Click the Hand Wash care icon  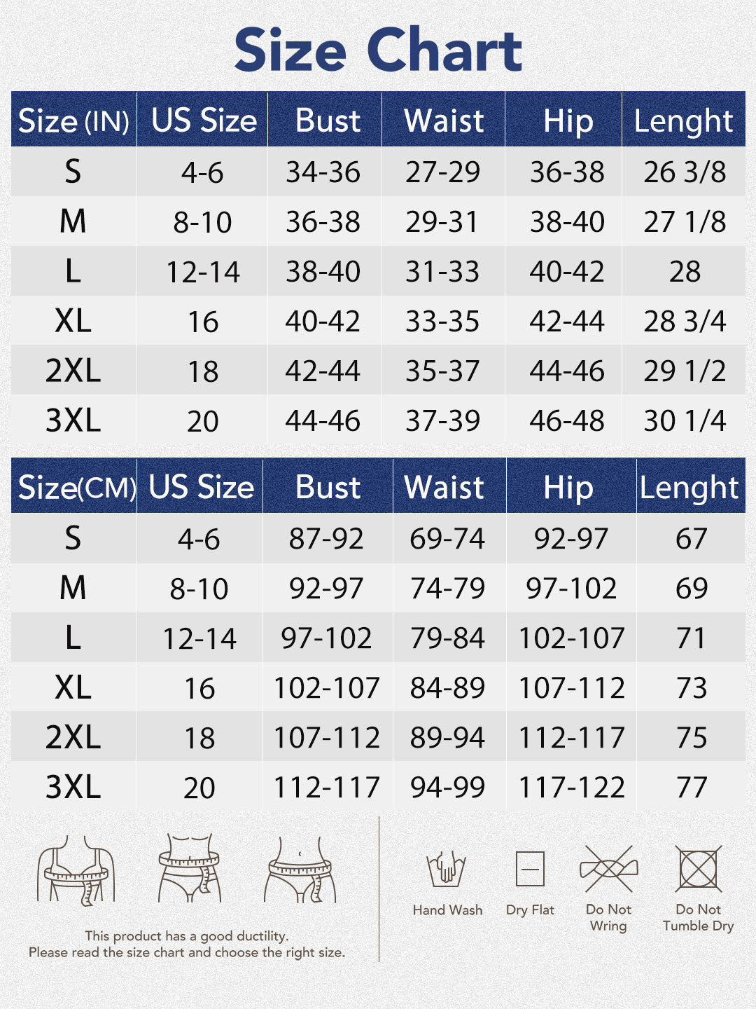[447, 870]
